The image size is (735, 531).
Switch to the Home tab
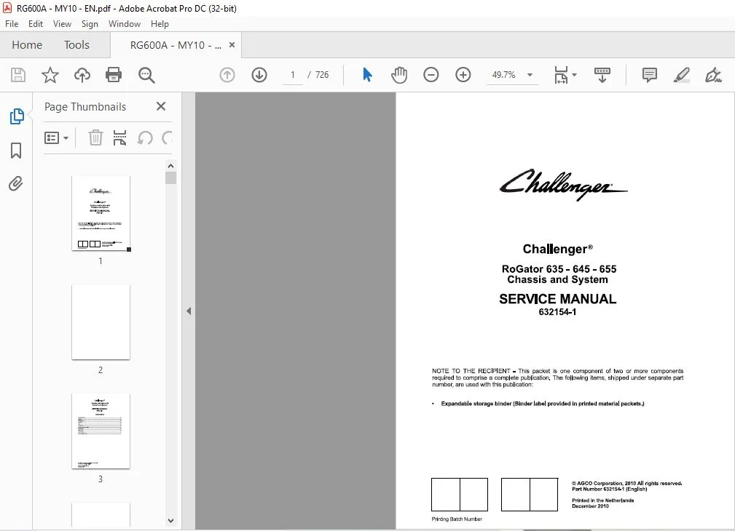click(x=27, y=45)
